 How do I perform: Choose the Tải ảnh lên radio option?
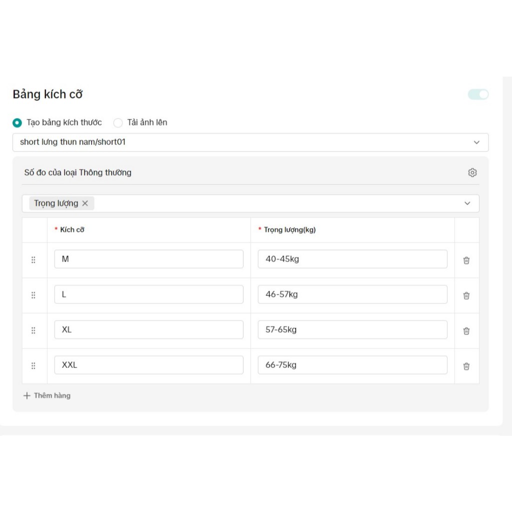(x=118, y=122)
